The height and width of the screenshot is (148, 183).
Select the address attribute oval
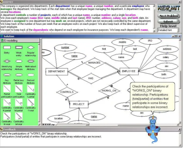coord(167,49)
